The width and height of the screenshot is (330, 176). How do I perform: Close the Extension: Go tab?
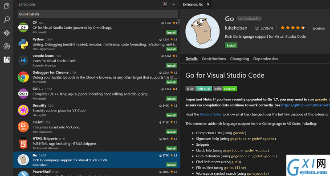point(208,4)
